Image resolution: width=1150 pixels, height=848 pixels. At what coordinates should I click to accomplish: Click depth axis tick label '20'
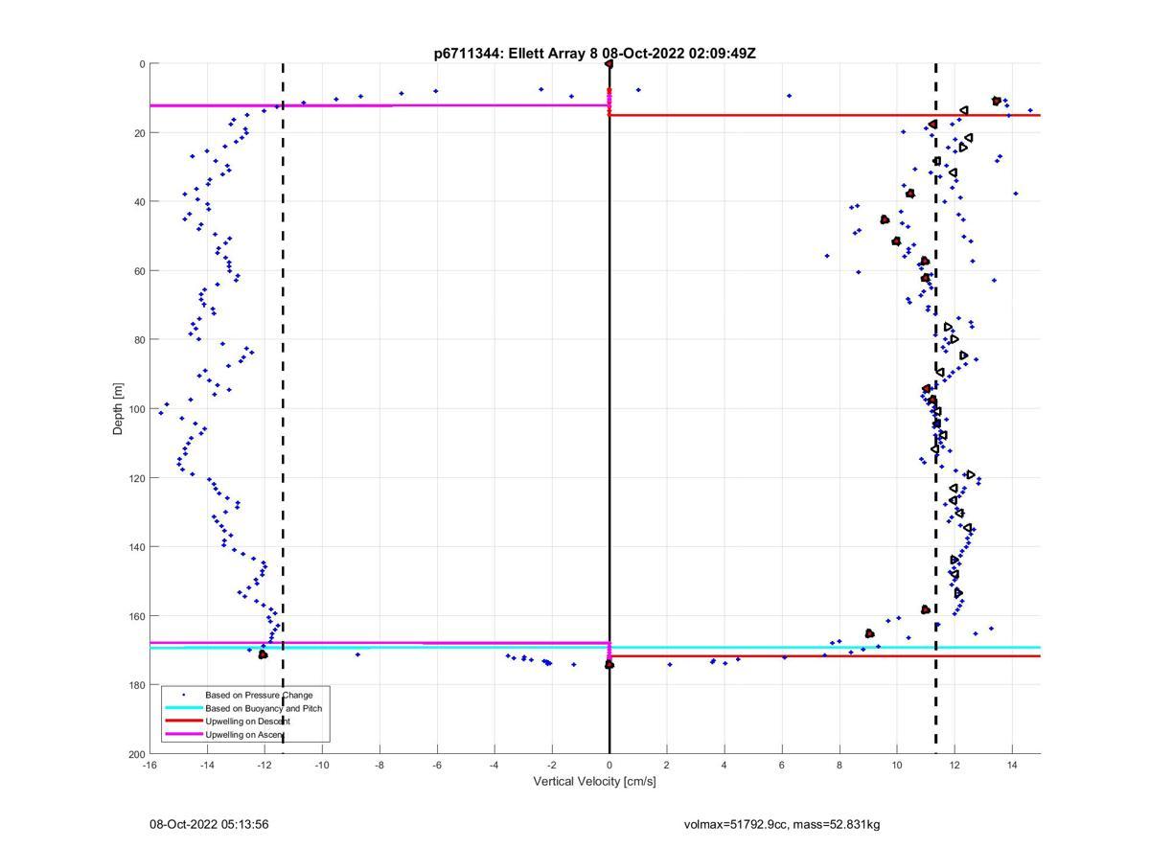coord(140,133)
